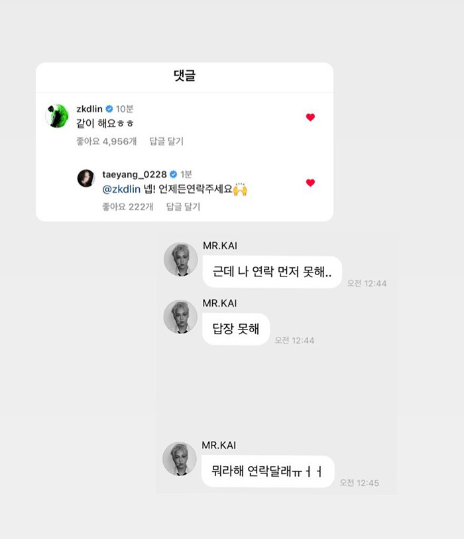Open the taeyang_0228 username link
464x539 pixels.
point(135,174)
